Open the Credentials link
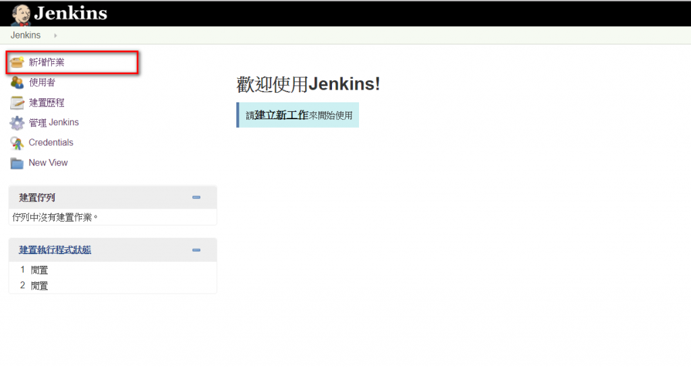Viewport: 691px width, 367px height. coord(51,142)
